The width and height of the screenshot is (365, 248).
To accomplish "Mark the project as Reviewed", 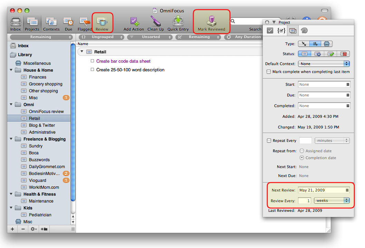I will pyautogui.click(x=211, y=23).
